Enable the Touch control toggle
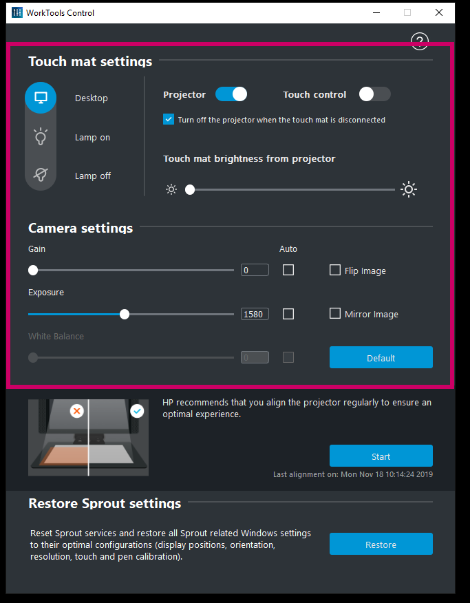This screenshot has width=470, height=603. tap(374, 94)
